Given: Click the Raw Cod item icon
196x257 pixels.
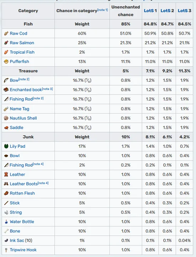Looking at the screenshot, I should tap(6, 34).
